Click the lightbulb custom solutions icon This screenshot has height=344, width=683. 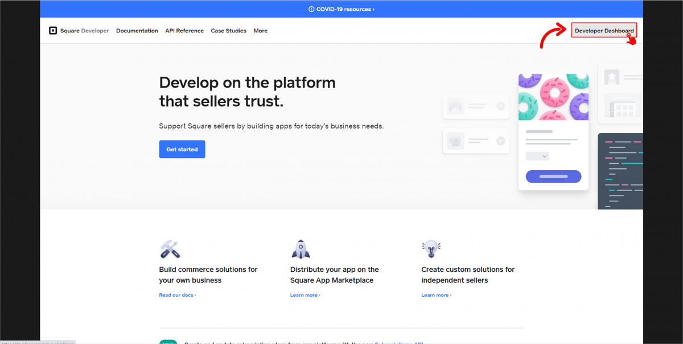coord(431,248)
